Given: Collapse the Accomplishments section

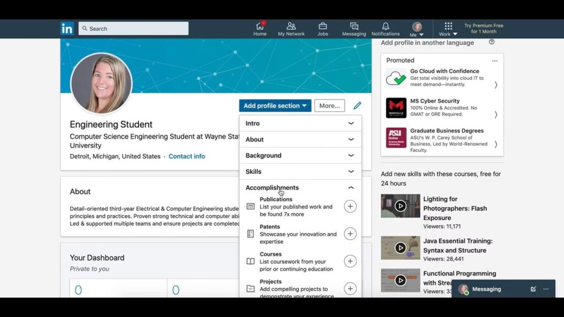Looking at the screenshot, I should tap(351, 188).
